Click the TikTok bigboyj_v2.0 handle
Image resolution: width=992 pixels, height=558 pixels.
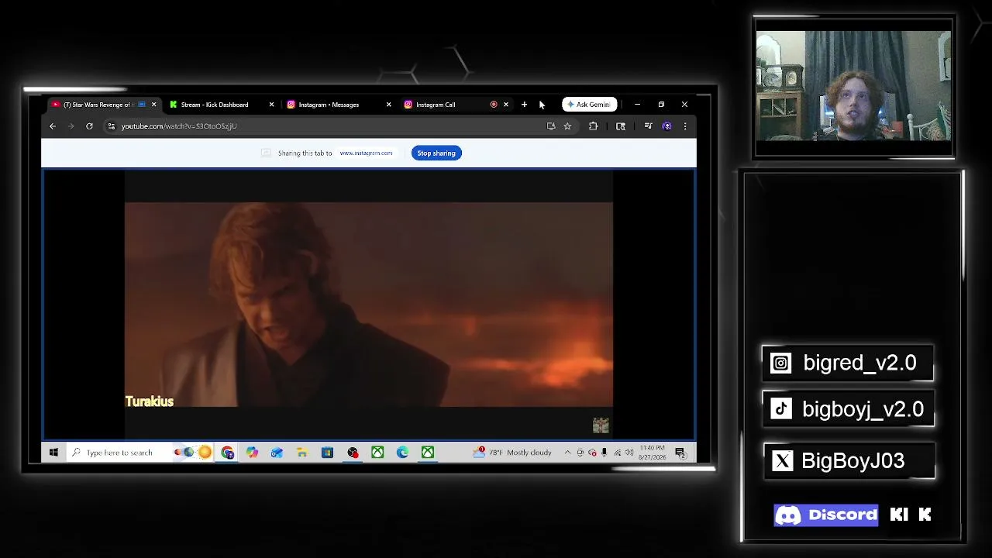click(x=863, y=409)
